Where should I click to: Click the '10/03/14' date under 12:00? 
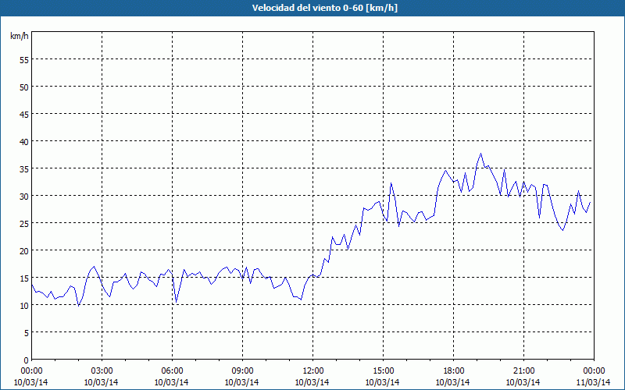pos(312,382)
